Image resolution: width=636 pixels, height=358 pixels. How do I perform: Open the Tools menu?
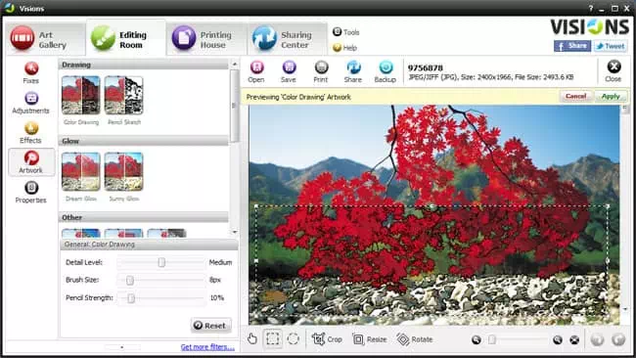pyautogui.click(x=346, y=32)
